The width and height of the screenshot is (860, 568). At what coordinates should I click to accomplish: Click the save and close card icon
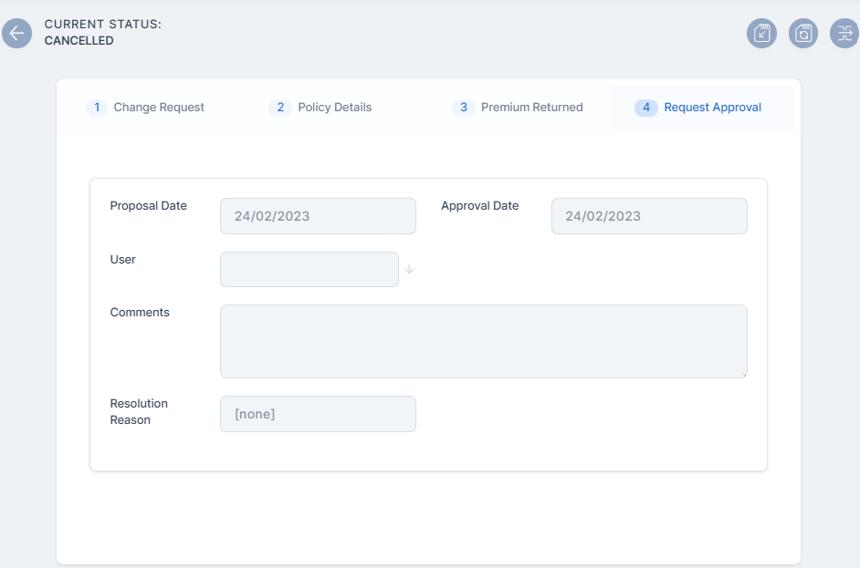[x=761, y=34]
